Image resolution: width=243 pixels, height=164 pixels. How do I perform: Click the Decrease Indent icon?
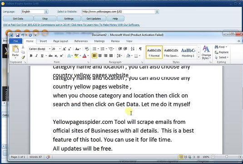120,49
